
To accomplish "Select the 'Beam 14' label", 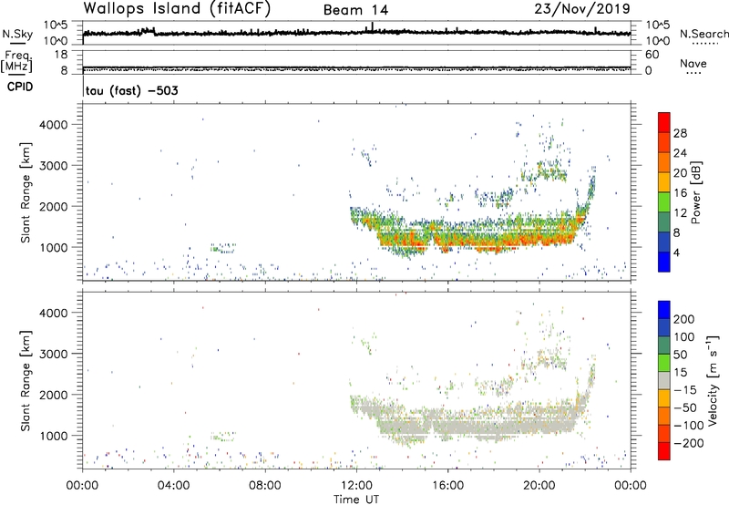I will (x=355, y=10).
